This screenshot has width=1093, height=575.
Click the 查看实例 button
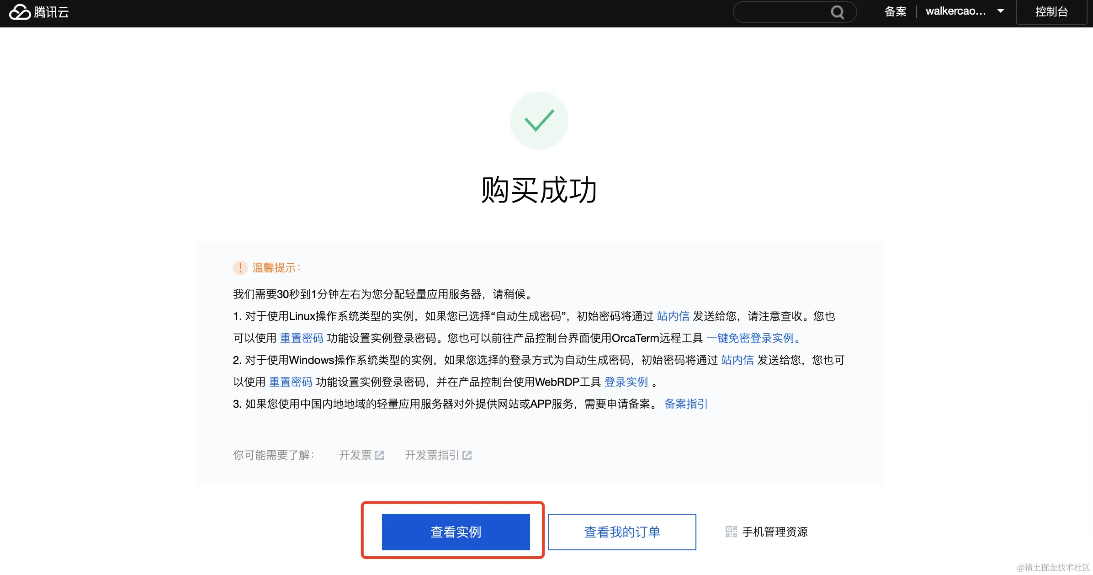(456, 532)
